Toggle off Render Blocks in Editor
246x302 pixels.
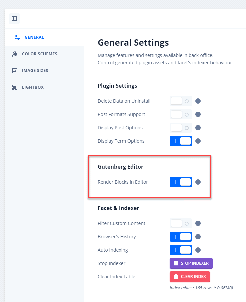181,182
